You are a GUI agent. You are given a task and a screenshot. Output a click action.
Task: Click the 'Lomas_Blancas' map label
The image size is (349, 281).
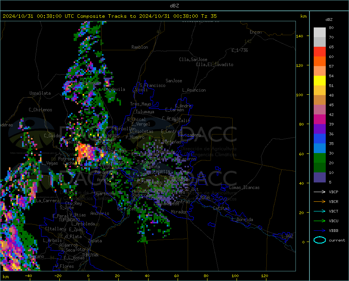click(244, 187)
